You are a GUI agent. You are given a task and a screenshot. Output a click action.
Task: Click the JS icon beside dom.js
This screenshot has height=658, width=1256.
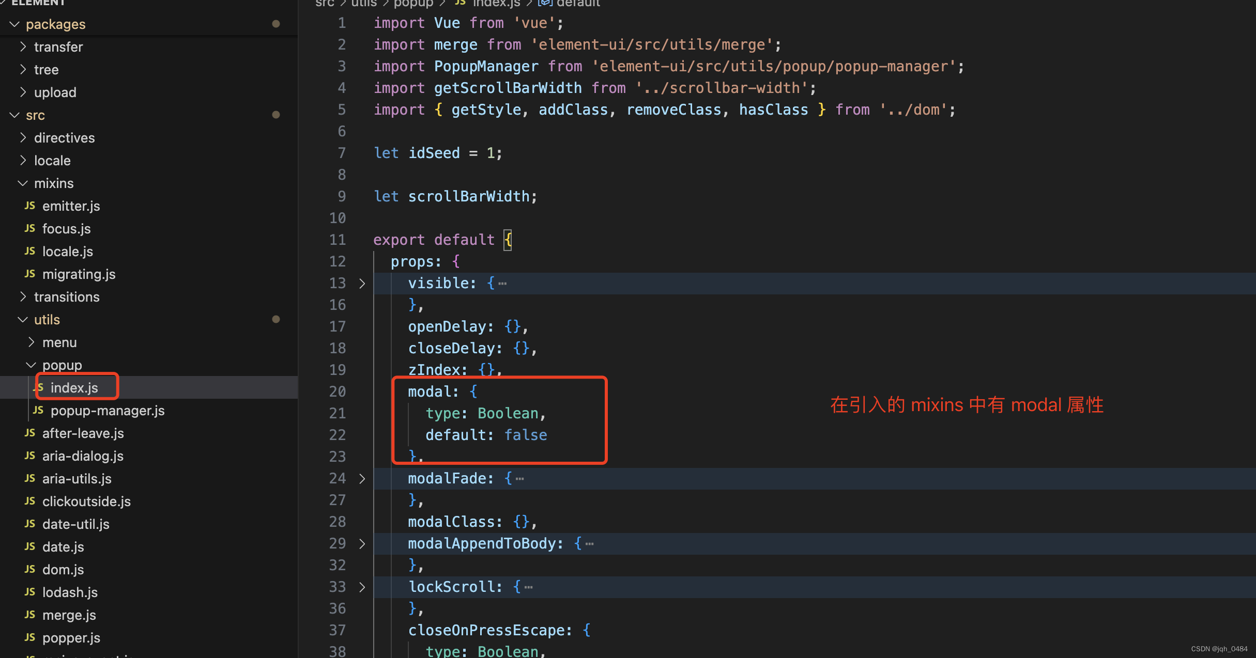[30, 569]
